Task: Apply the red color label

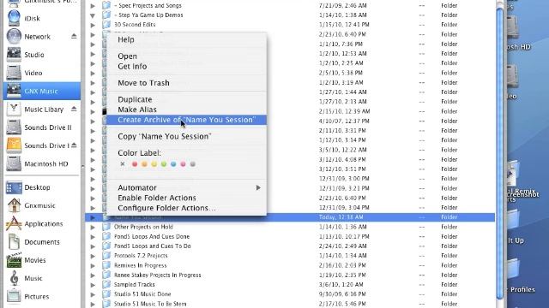Action: click(135, 163)
